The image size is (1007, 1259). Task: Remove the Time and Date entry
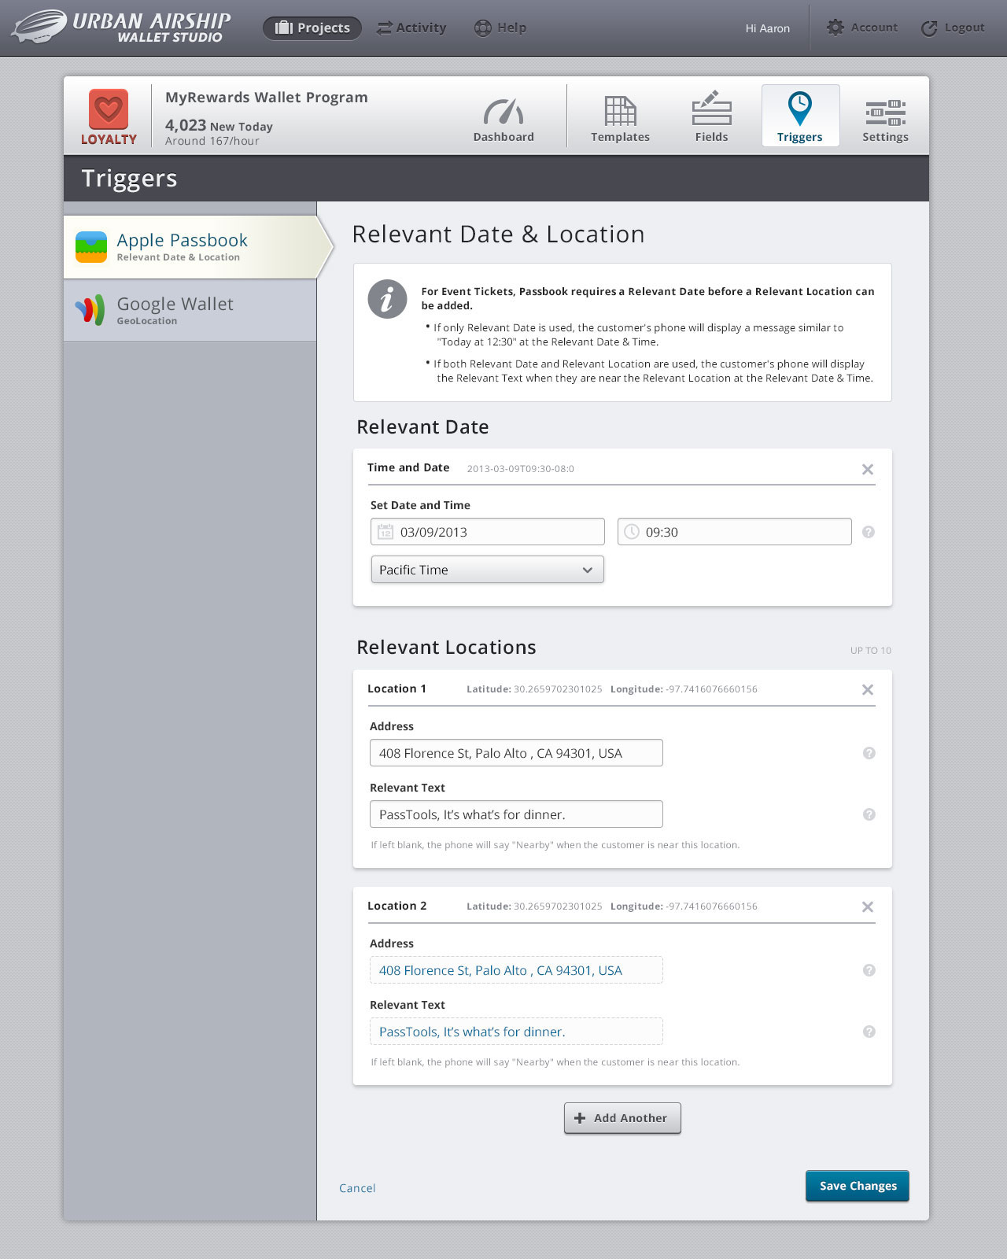click(868, 469)
